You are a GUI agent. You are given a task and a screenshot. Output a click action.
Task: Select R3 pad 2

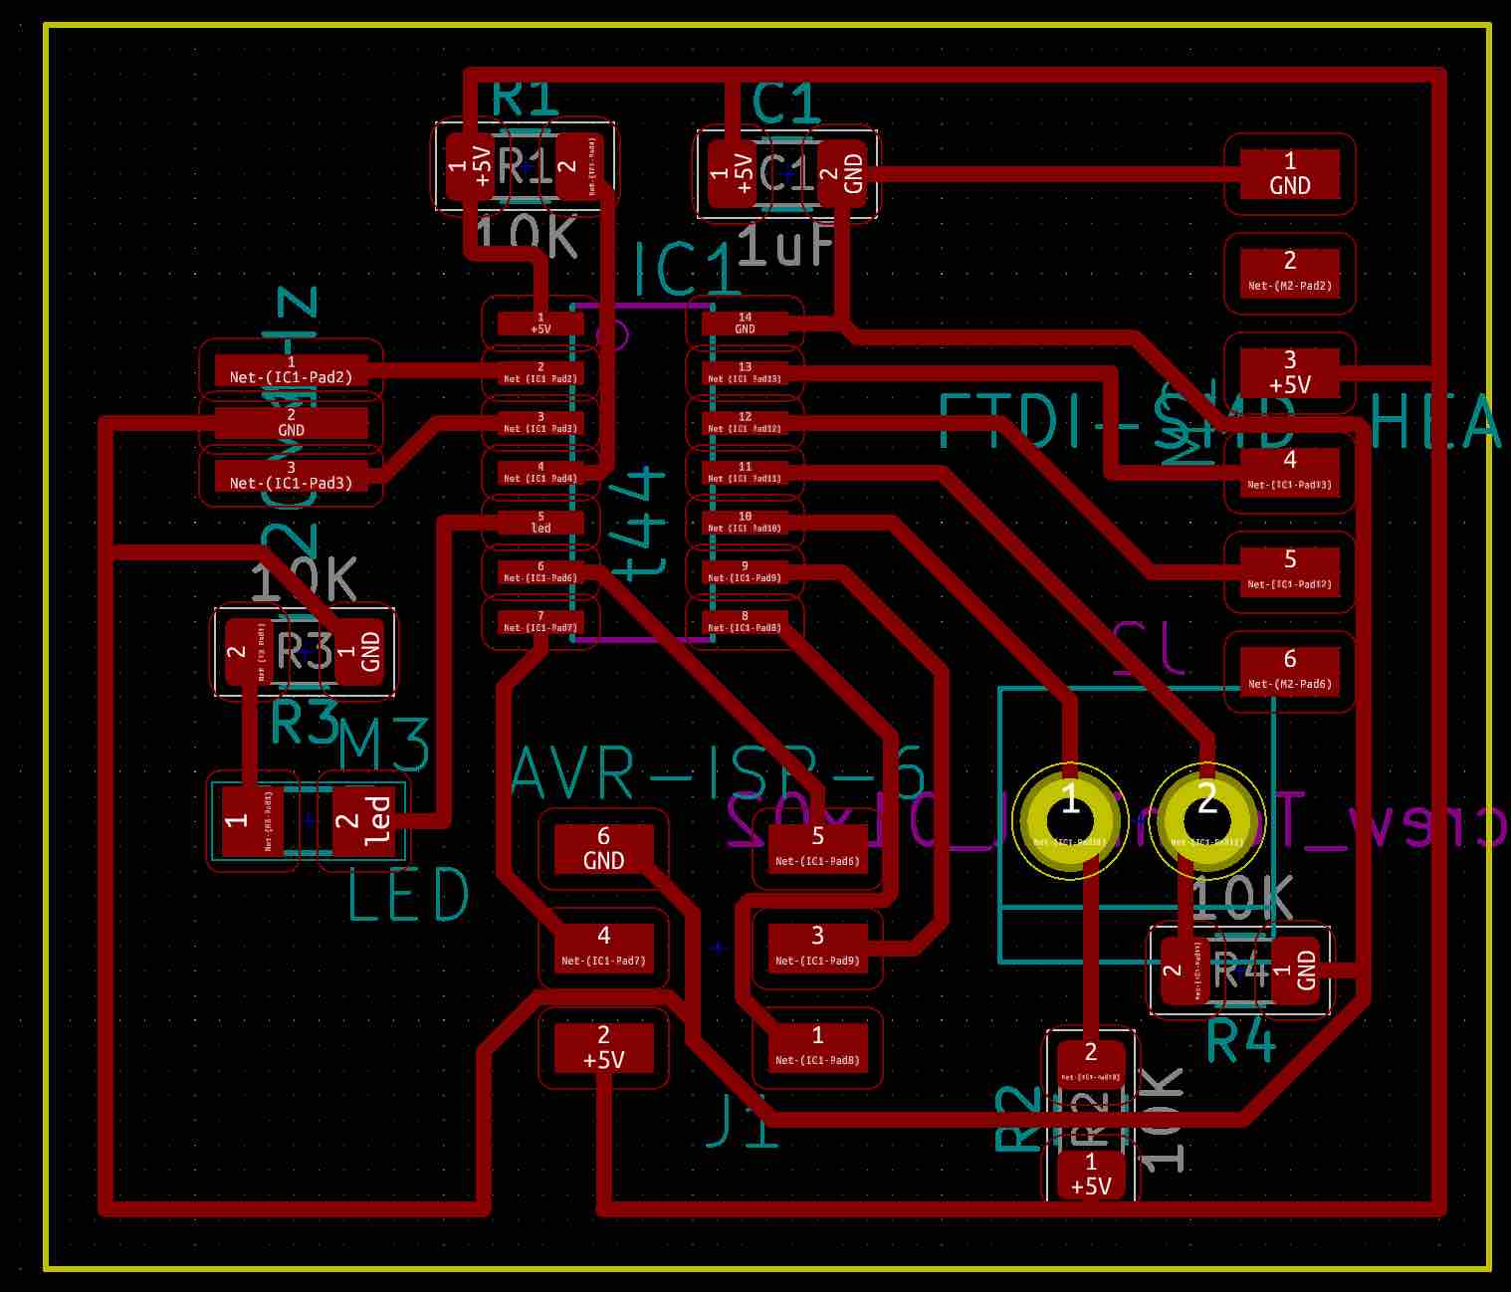click(249, 652)
